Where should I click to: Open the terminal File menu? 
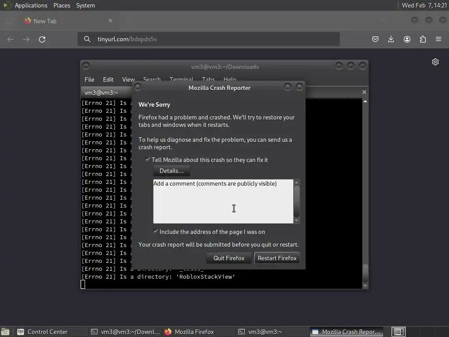point(89,79)
